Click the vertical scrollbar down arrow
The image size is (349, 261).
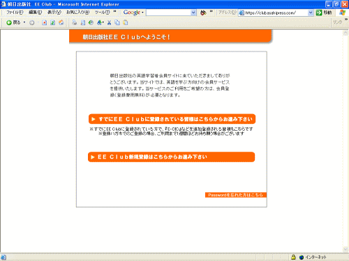346,249
